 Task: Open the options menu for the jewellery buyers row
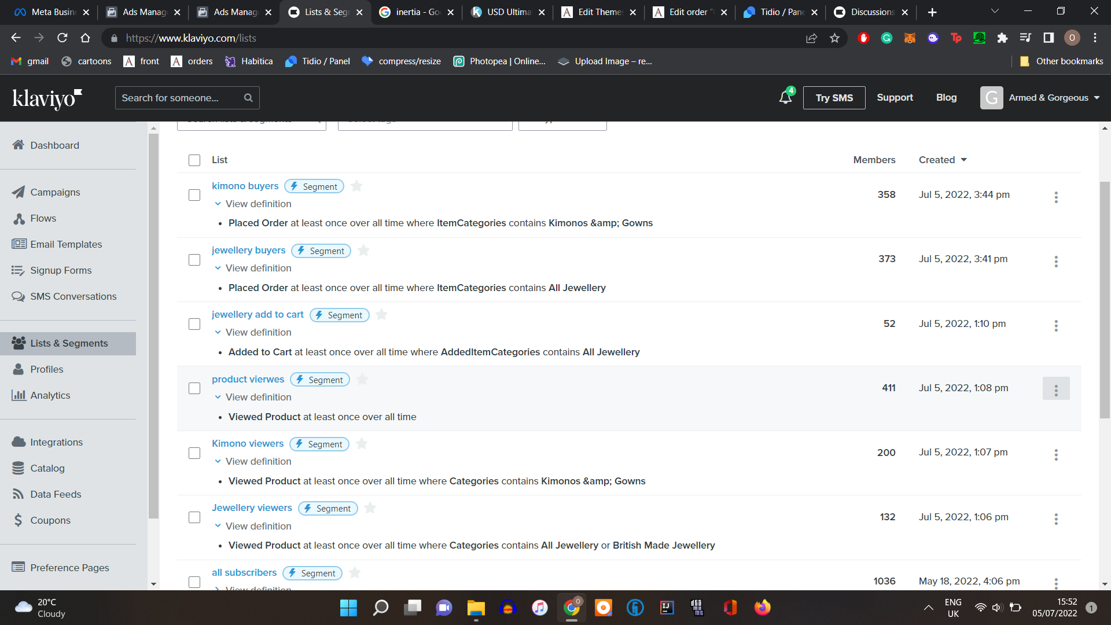[x=1056, y=262]
